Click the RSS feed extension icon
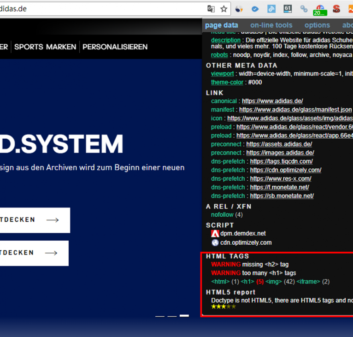The image size is (353, 337). [271, 9]
